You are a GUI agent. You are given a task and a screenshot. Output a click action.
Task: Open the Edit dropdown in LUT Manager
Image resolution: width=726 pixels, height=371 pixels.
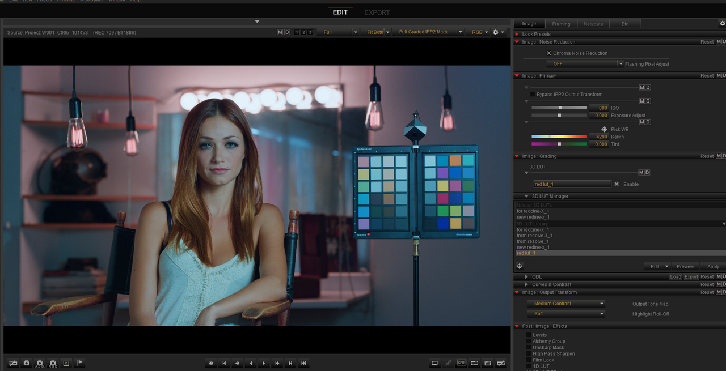(x=658, y=266)
